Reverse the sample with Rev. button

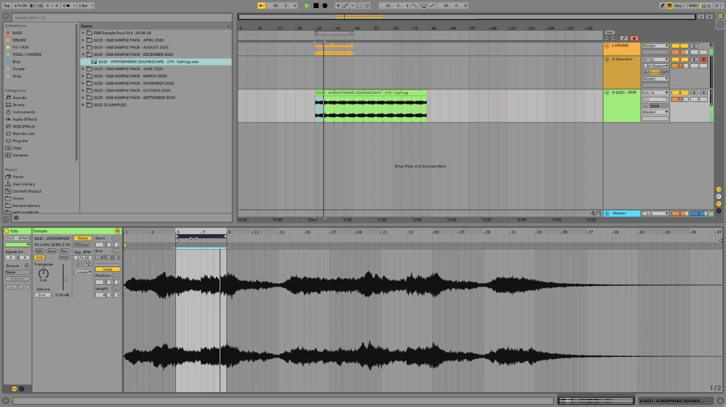[x=64, y=251]
